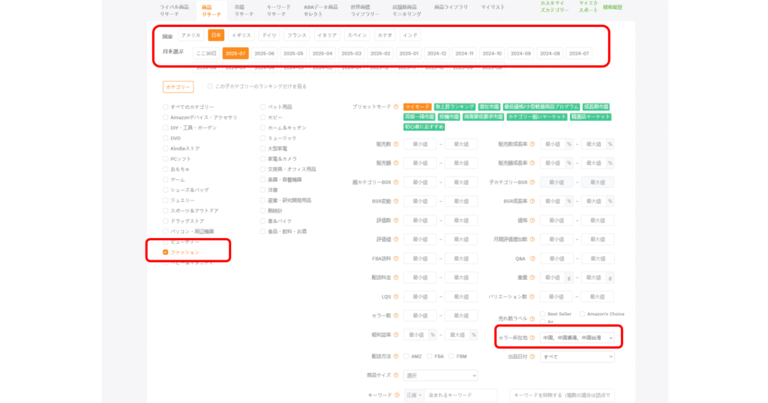Viewport: 768px width, 403px height.
Task: Click the help icon next to LQS
Action: (x=397, y=296)
